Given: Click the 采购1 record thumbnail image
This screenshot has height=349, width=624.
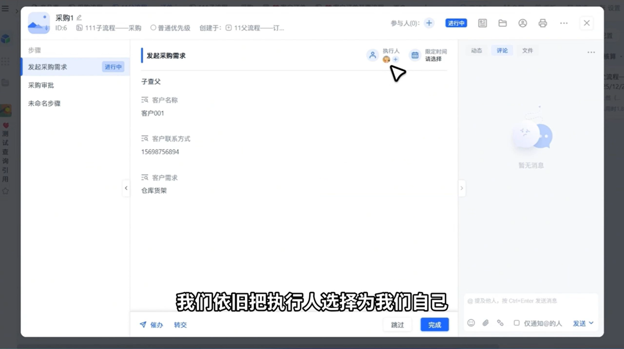Looking at the screenshot, I should pos(39,23).
